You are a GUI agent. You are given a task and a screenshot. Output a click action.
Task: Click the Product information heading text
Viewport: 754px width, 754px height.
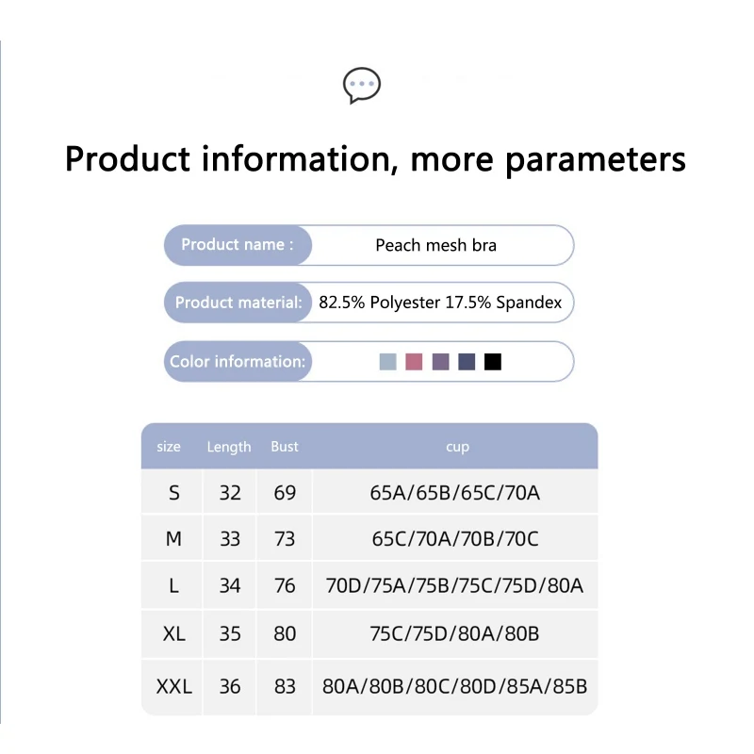point(375,158)
